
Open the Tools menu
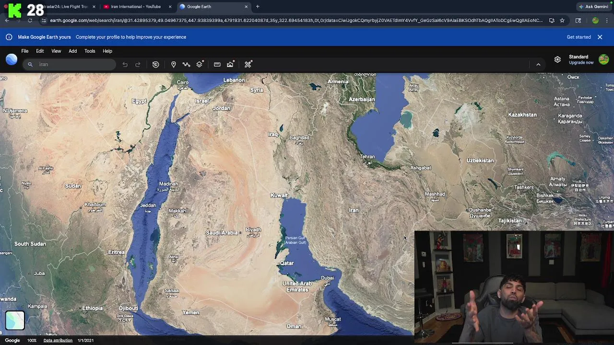[x=90, y=51]
